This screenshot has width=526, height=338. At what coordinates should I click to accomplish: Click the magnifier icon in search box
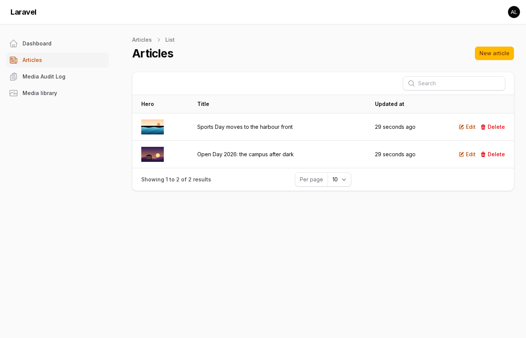pyautogui.click(x=411, y=83)
